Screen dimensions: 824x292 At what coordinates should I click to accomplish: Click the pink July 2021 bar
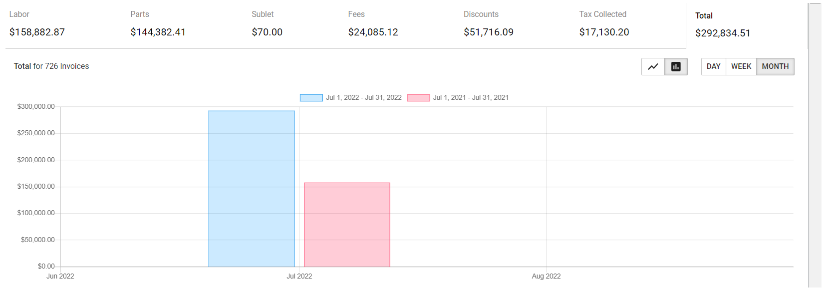[347, 225]
